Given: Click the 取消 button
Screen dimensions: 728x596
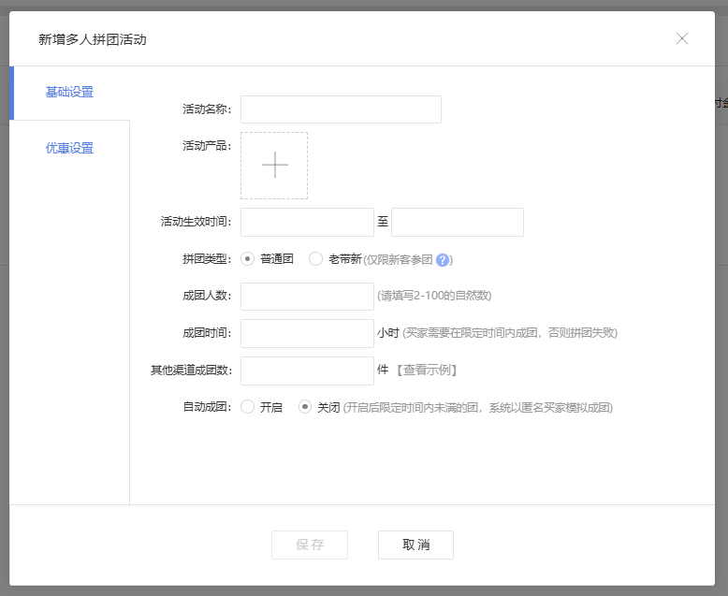Looking at the screenshot, I should [x=415, y=545].
